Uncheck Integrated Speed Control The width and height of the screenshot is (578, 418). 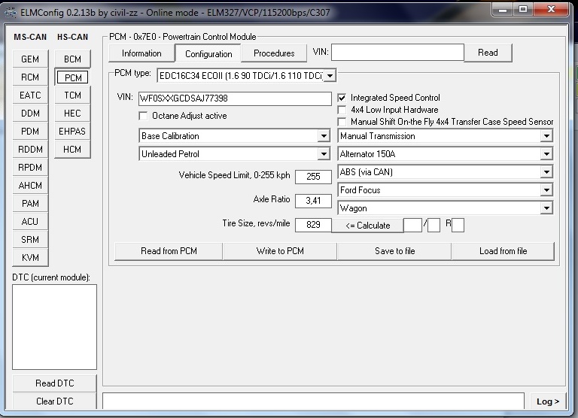coord(342,98)
